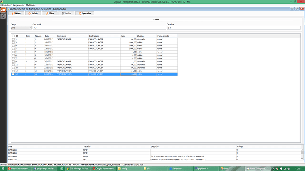Select the value cell 20,00

(128, 74)
